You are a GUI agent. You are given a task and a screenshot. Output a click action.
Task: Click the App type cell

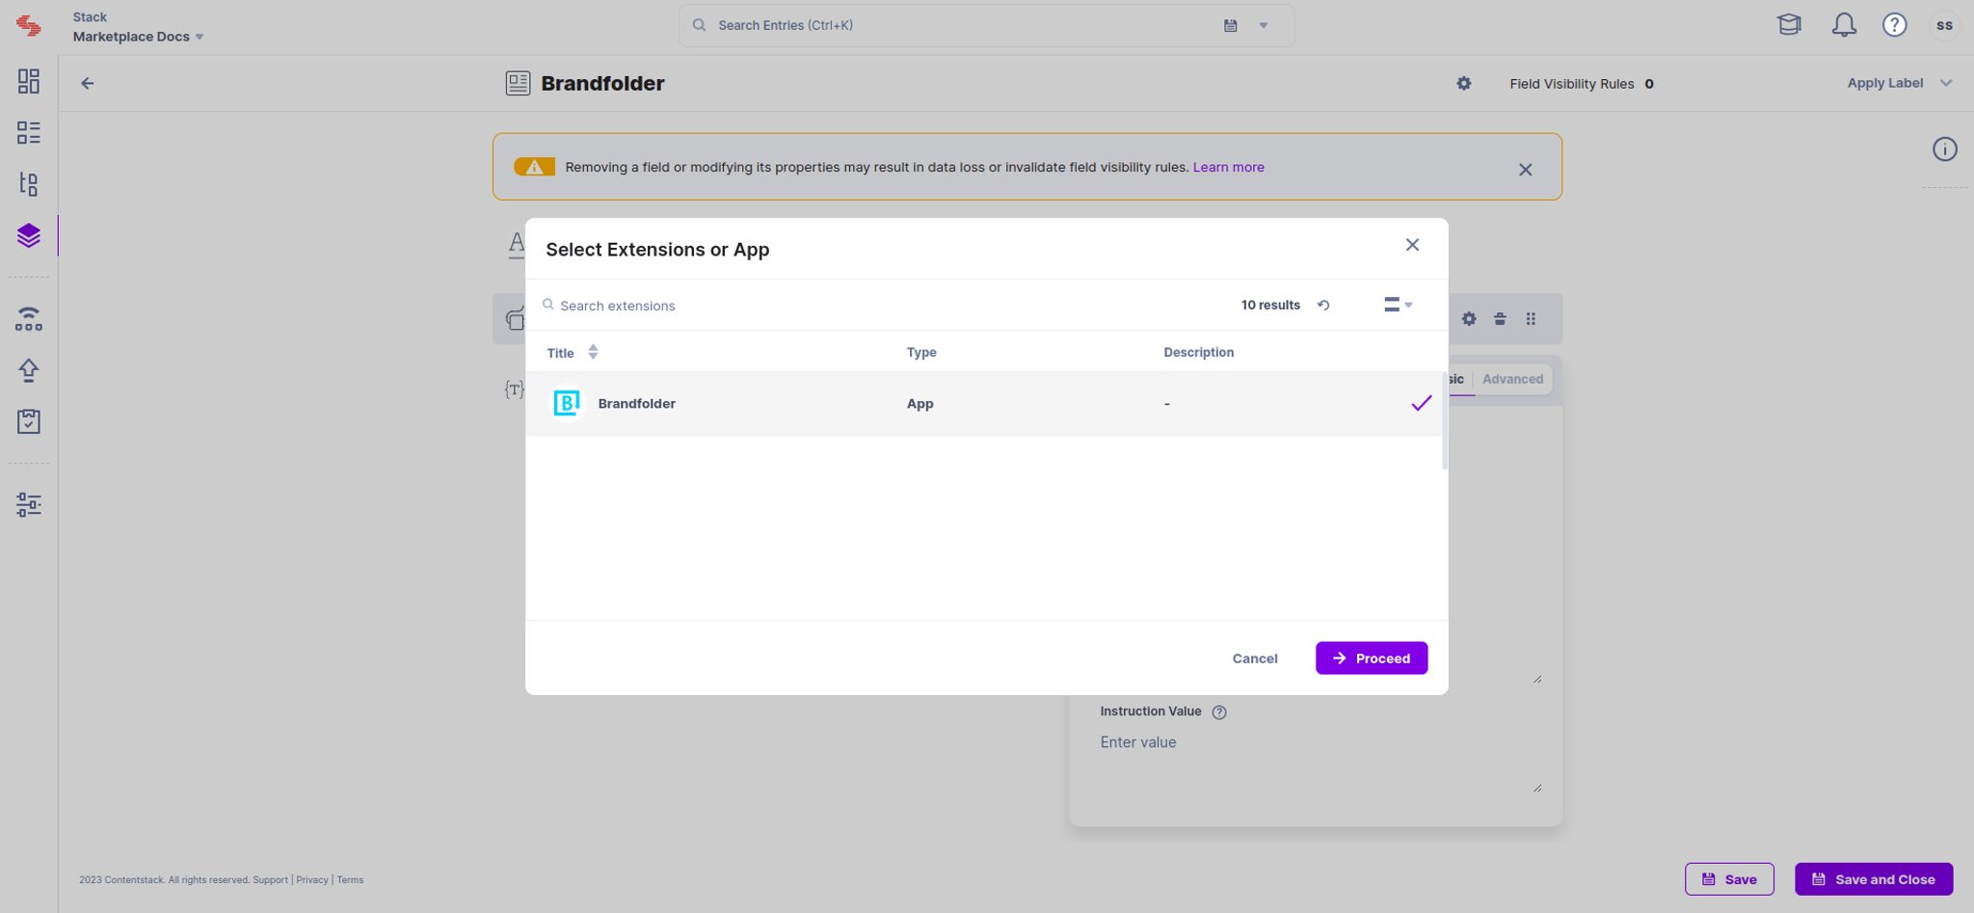tap(920, 404)
